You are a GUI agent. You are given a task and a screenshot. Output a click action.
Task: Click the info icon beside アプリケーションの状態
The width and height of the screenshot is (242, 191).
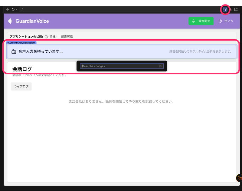46,37
